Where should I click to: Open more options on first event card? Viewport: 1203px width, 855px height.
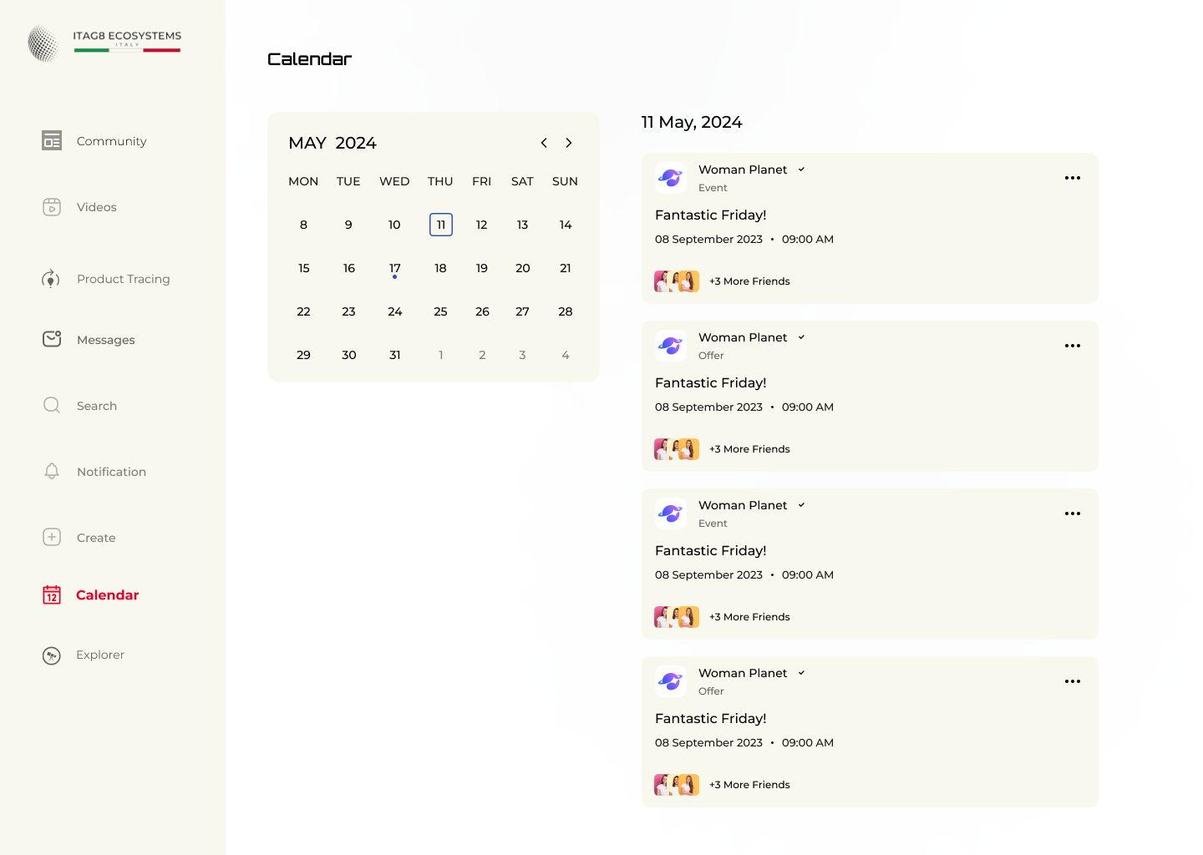pyautogui.click(x=1073, y=178)
